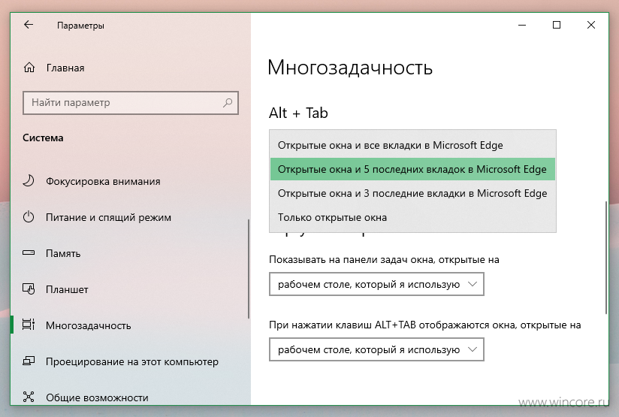Click the Планшет tablet icon

pos(29,289)
